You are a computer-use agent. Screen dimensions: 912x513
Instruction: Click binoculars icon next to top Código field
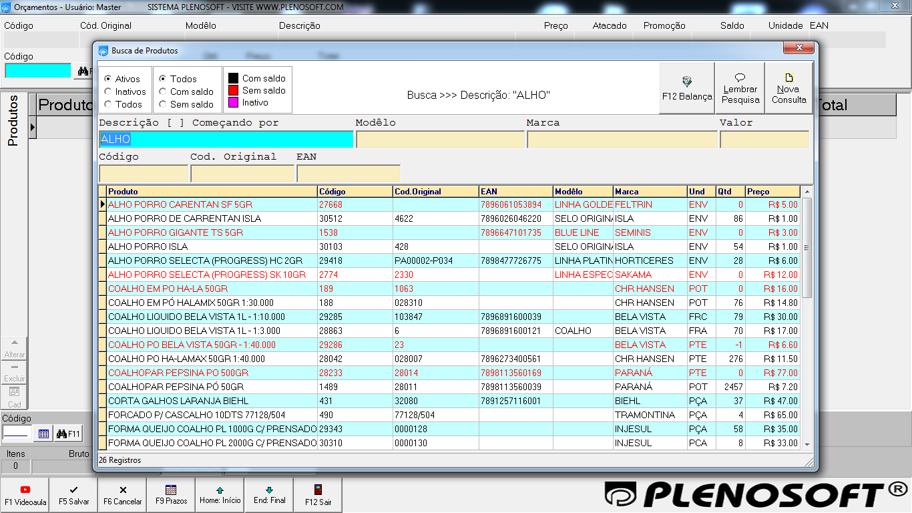[x=83, y=71]
